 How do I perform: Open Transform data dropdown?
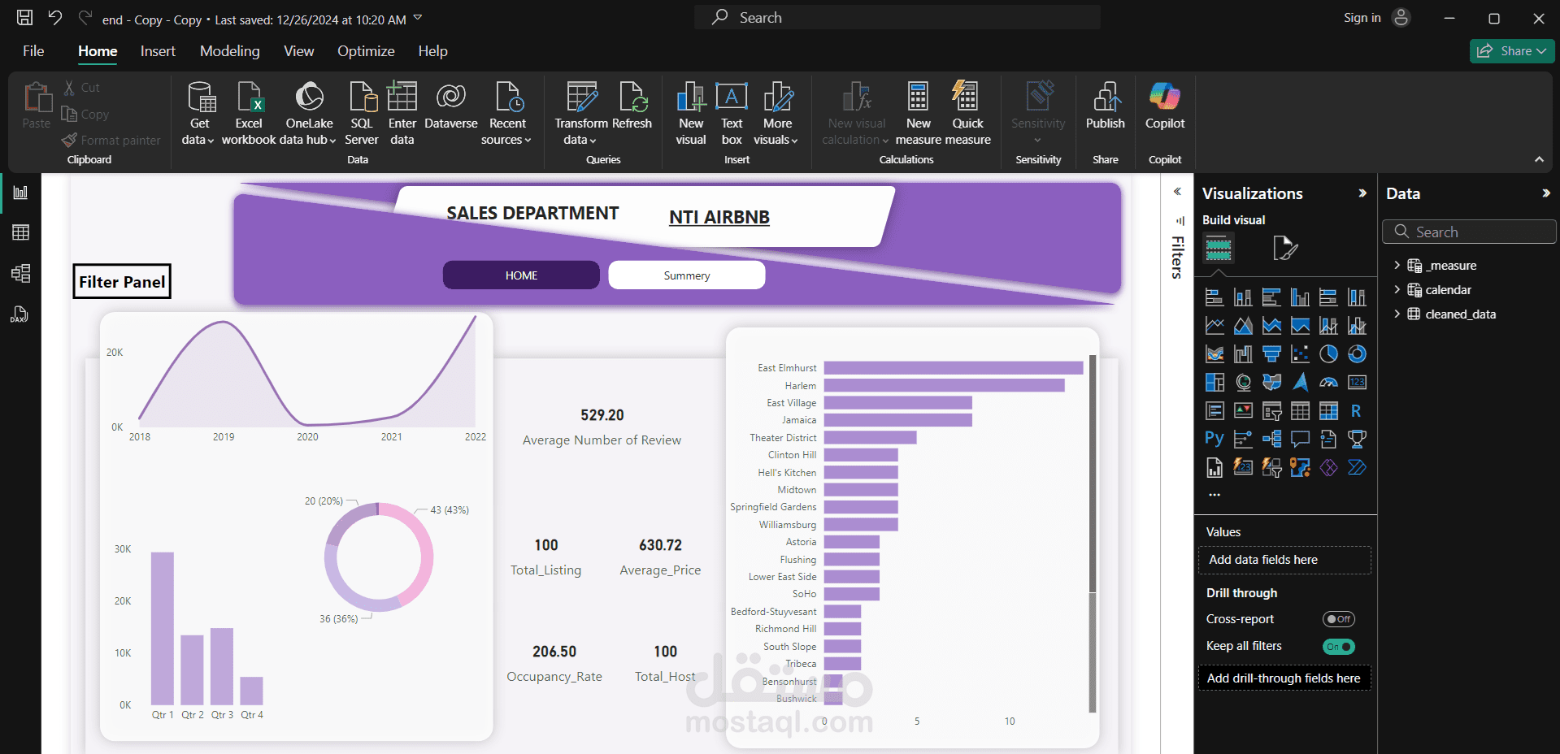580,132
